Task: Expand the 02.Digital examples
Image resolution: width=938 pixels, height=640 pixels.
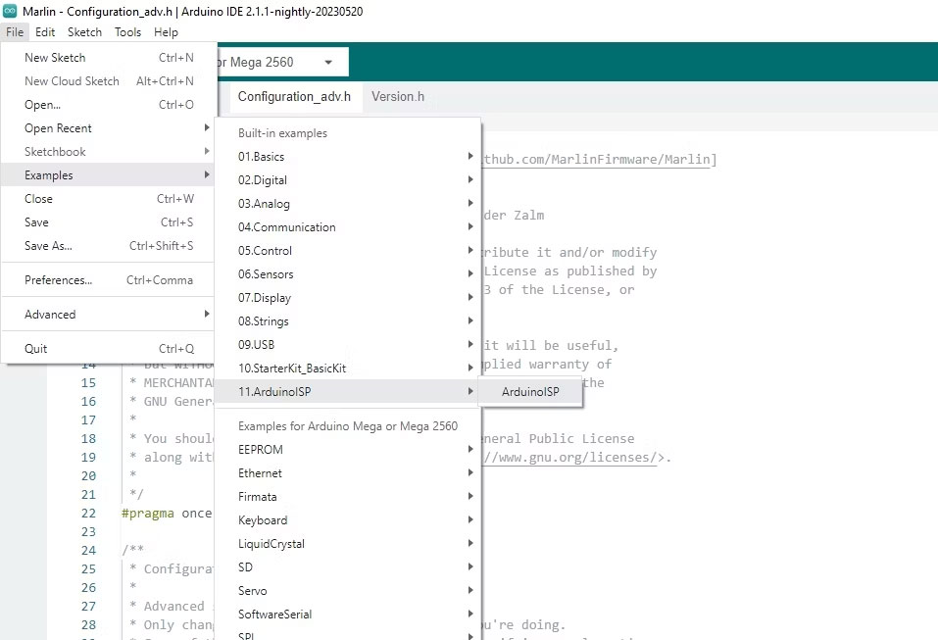Action: pyautogui.click(x=348, y=180)
